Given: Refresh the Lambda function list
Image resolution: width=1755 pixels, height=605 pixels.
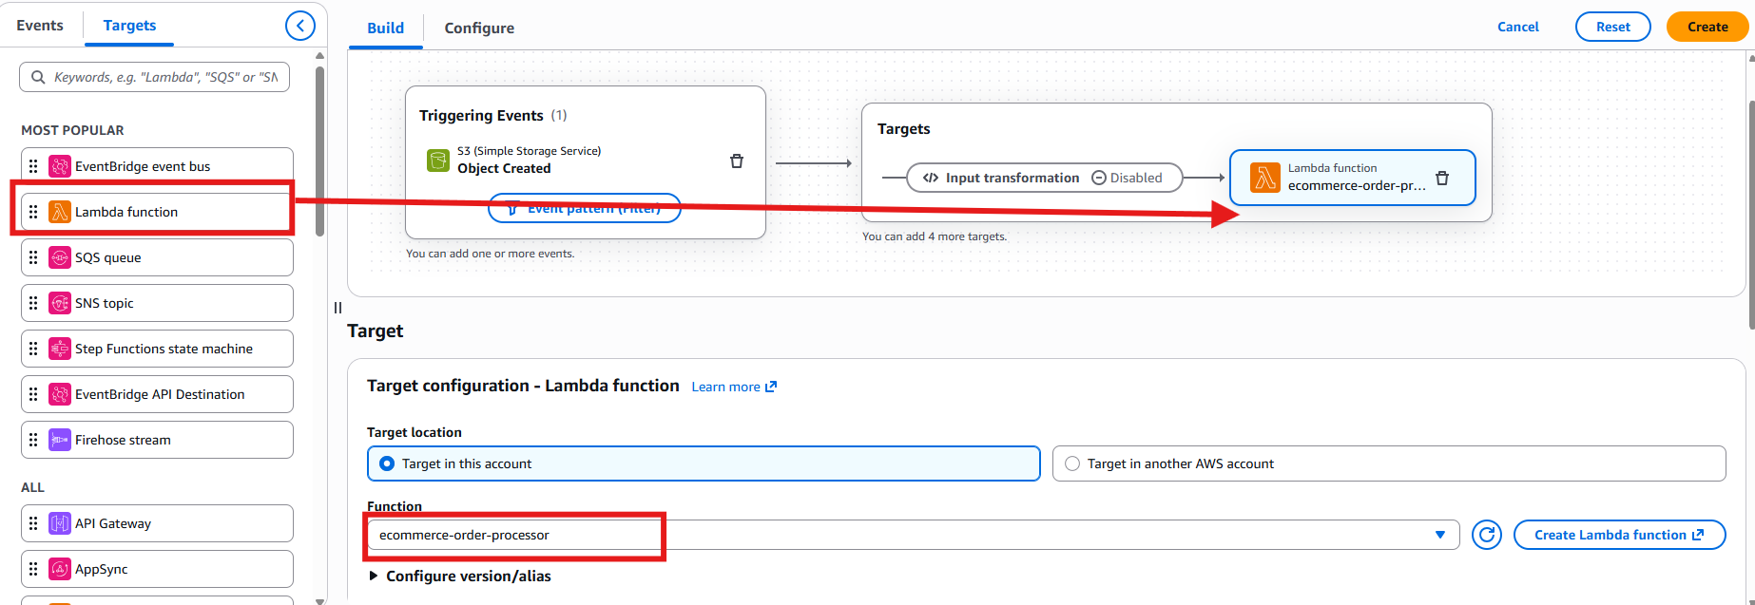Looking at the screenshot, I should coord(1486,535).
